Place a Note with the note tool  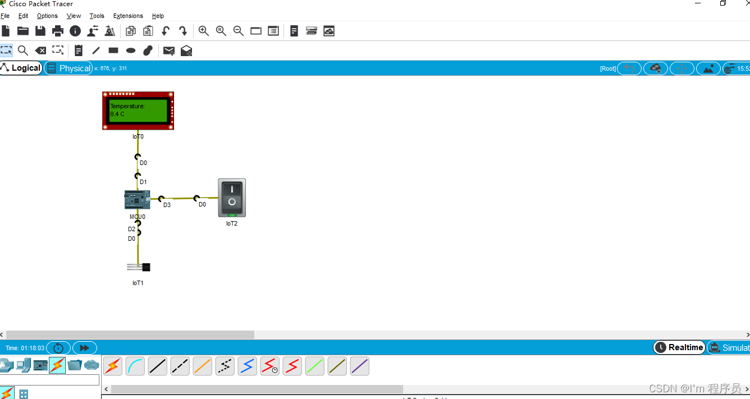pos(79,51)
